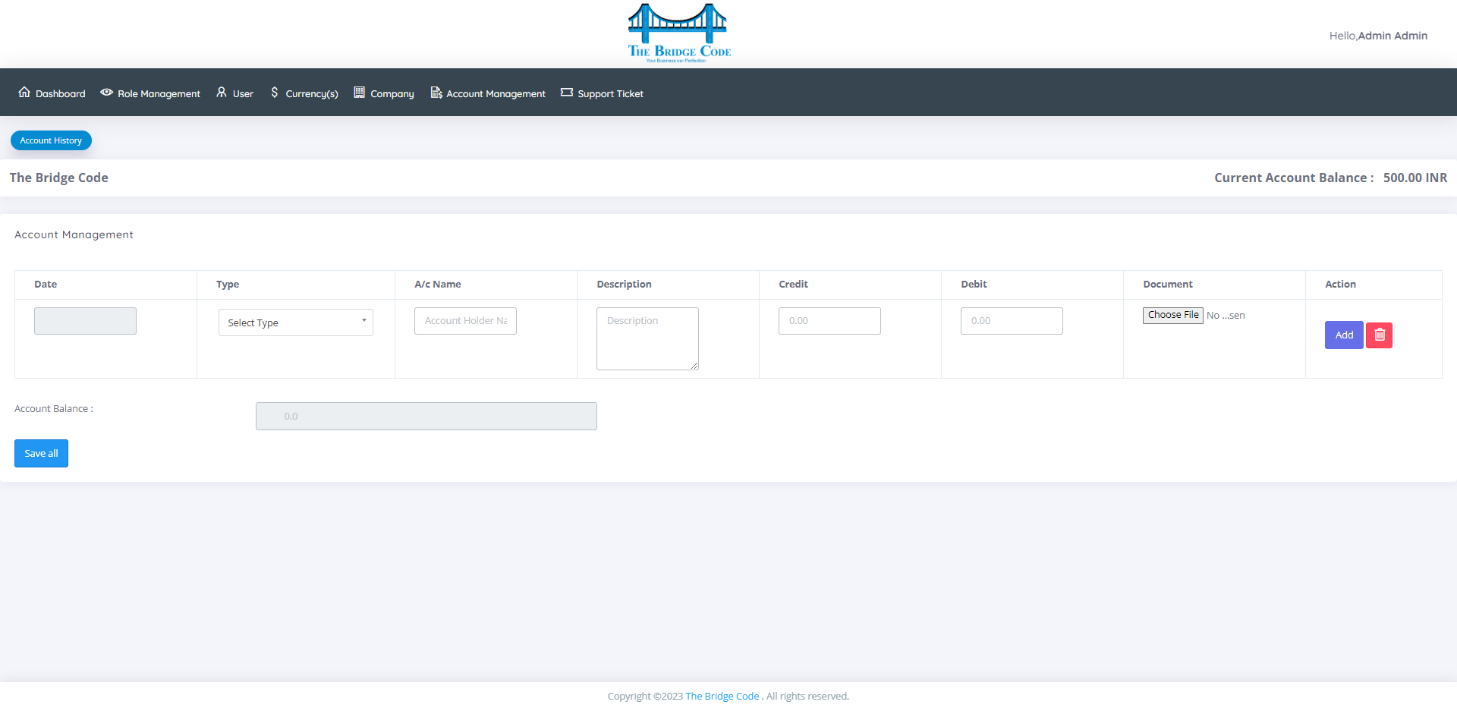Focus the Account Holder Name field
The width and height of the screenshot is (1457, 711).
coord(465,321)
